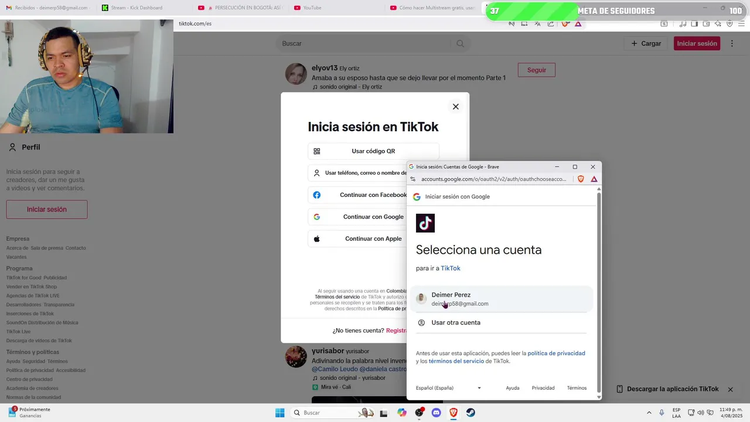The height and width of the screenshot is (422, 750).
Task: Dismiss the Descargar la aplicación TikTok banner
Action: click(x=730, y=389)
